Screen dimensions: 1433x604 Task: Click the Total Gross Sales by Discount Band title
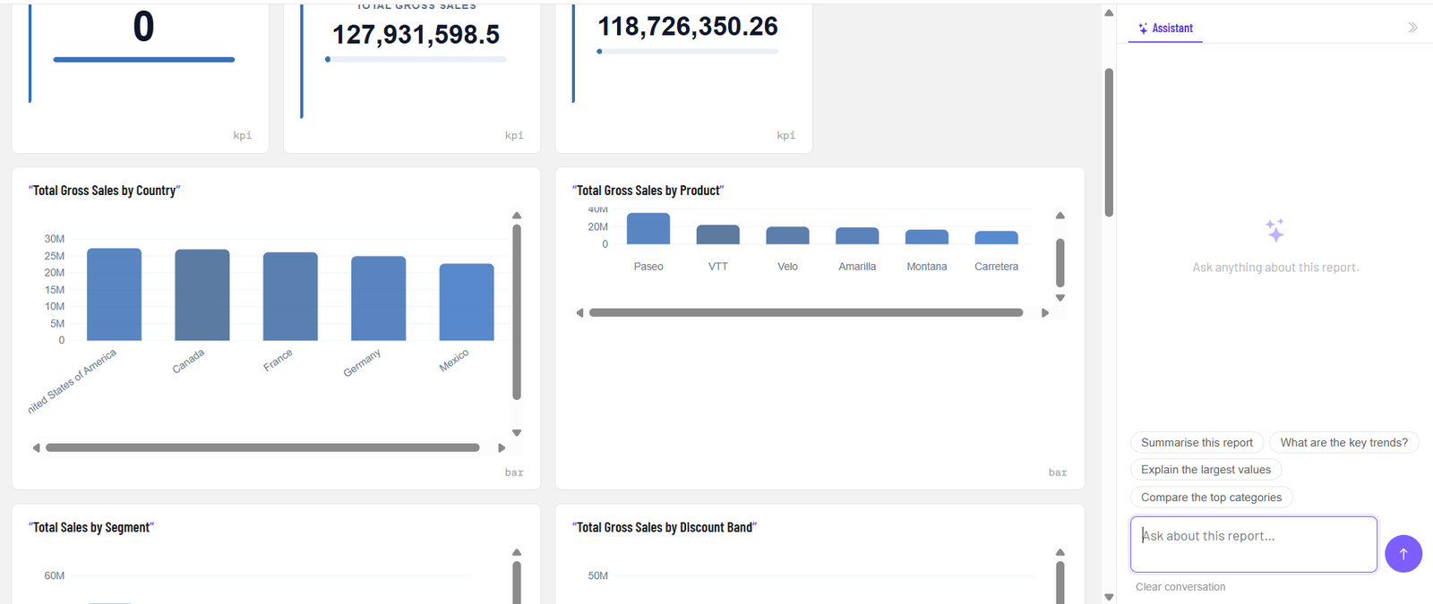tap(665, 528)
